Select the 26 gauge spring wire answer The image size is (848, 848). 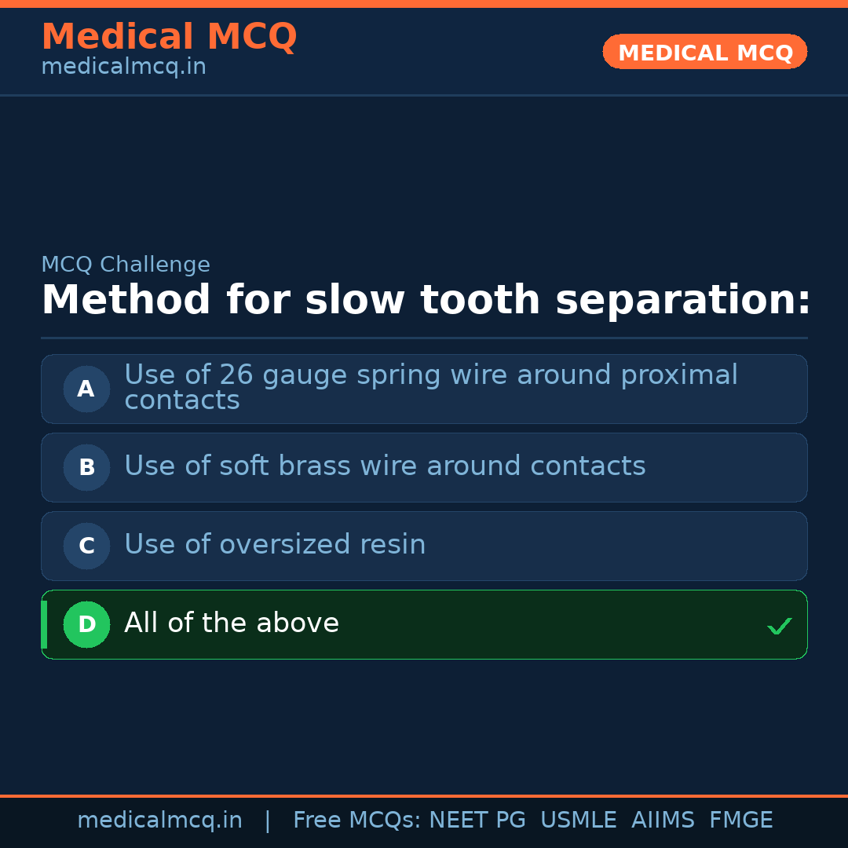pyautogui.click(x=430, y=387)
